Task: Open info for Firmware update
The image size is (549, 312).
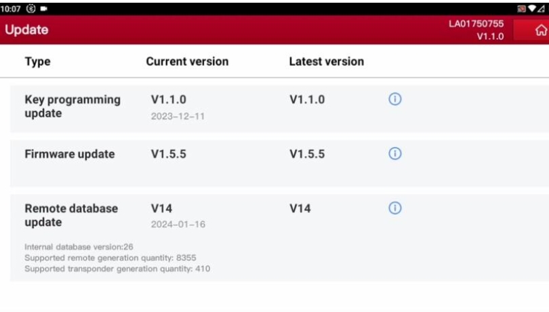Action: tap(395, 153)
